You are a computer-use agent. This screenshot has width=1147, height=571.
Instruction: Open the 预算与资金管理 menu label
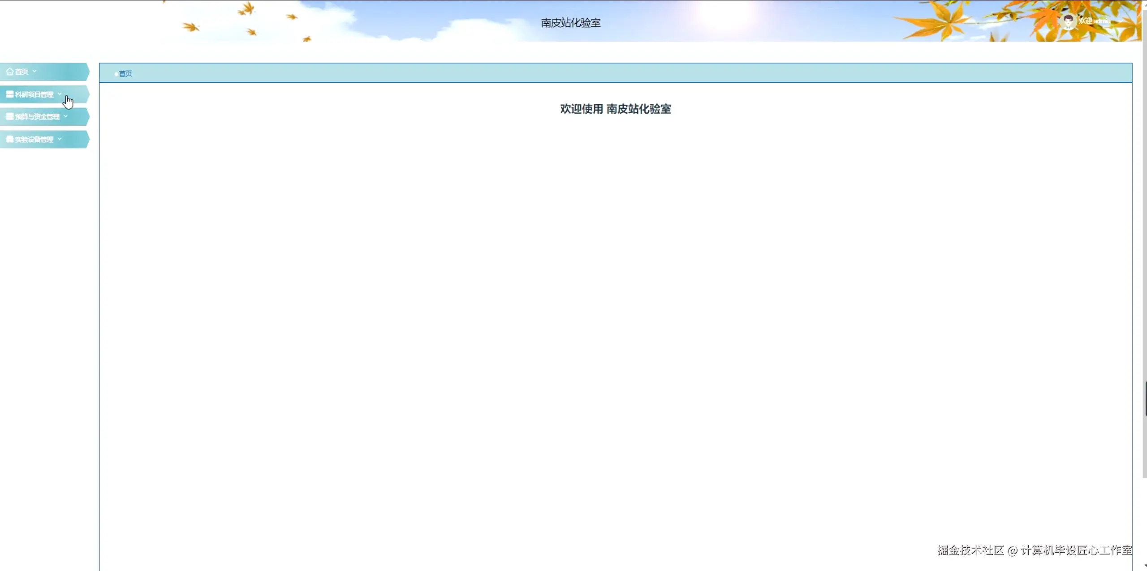37,117
